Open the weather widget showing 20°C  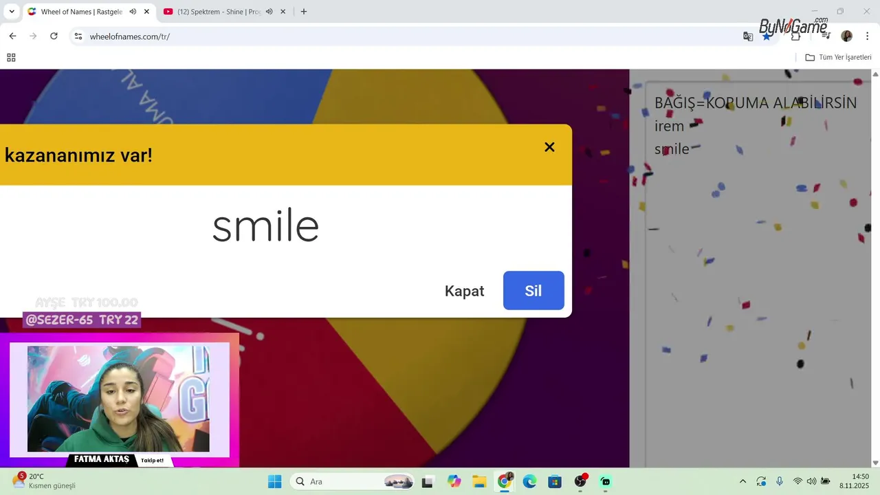[x=45, y=481]
